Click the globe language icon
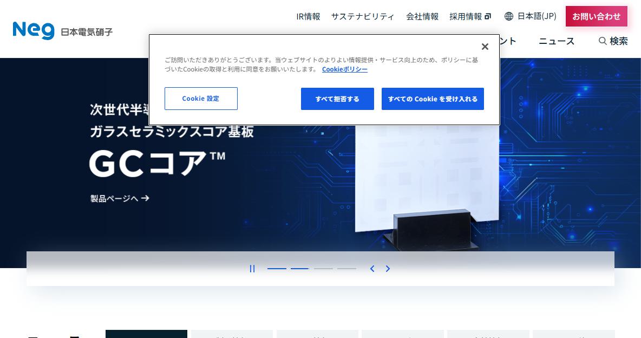 tap(508, 16)
